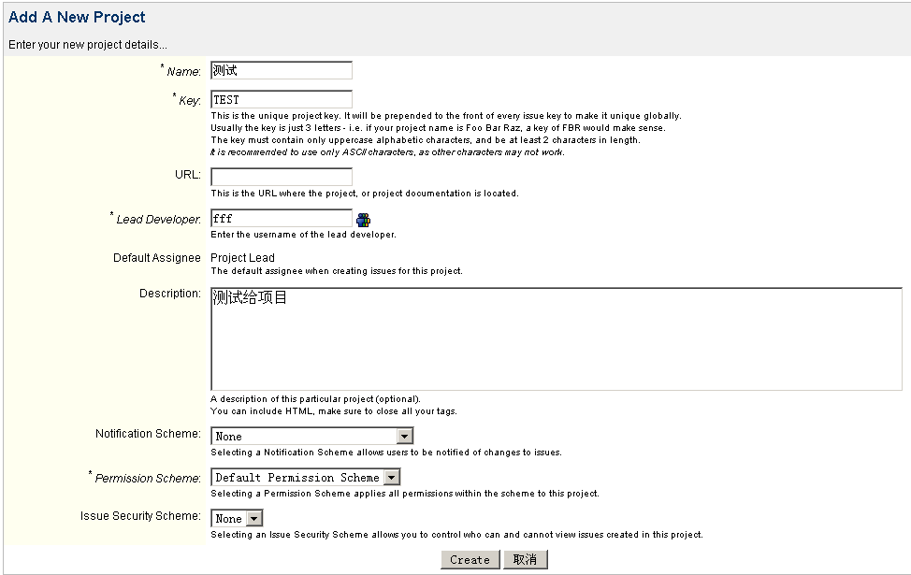Click the Description label
The width and height of the screenshot is (911, 575).
170,294
